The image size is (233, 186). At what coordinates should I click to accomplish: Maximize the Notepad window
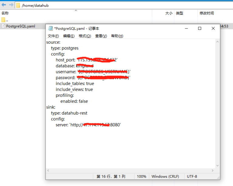click(x=200, y=28)
